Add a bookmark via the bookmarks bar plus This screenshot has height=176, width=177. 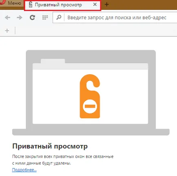(x=7, y=31)
